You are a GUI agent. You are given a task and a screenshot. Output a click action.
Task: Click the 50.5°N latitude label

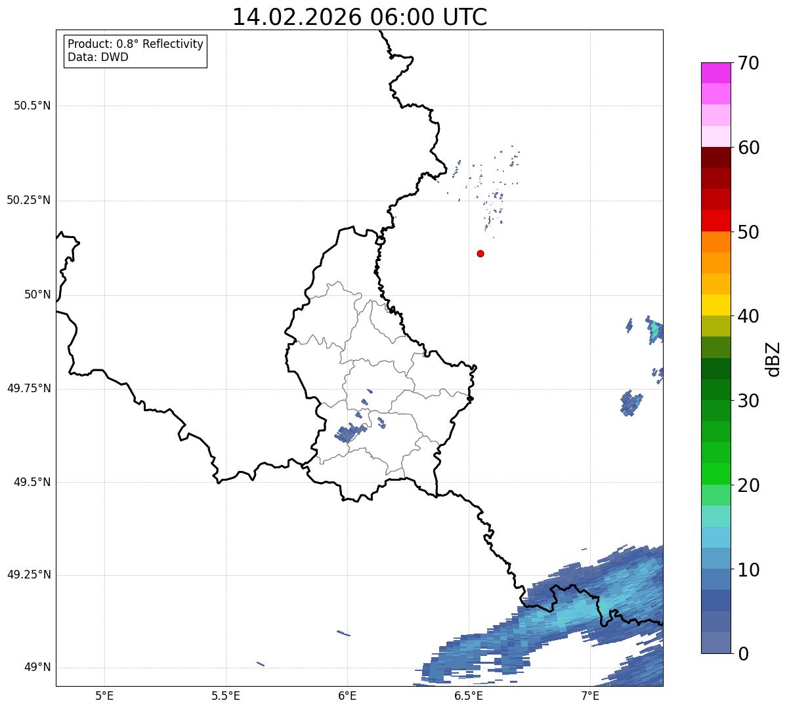(x=32, y=106)
